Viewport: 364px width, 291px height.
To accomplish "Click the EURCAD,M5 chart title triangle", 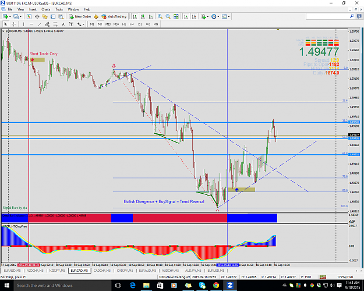I will (3, 31).
